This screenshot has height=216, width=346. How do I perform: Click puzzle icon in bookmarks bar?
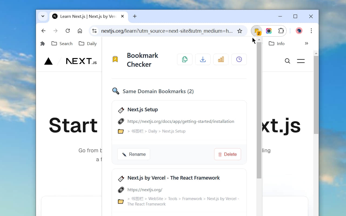coord(42,43)
